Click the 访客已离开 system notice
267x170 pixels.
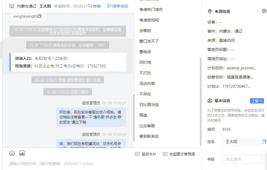[x=68, y=92]
